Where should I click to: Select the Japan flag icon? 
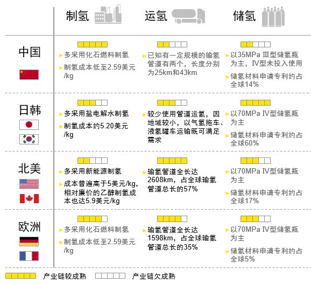pyautogui.click(x=29, y=125)
